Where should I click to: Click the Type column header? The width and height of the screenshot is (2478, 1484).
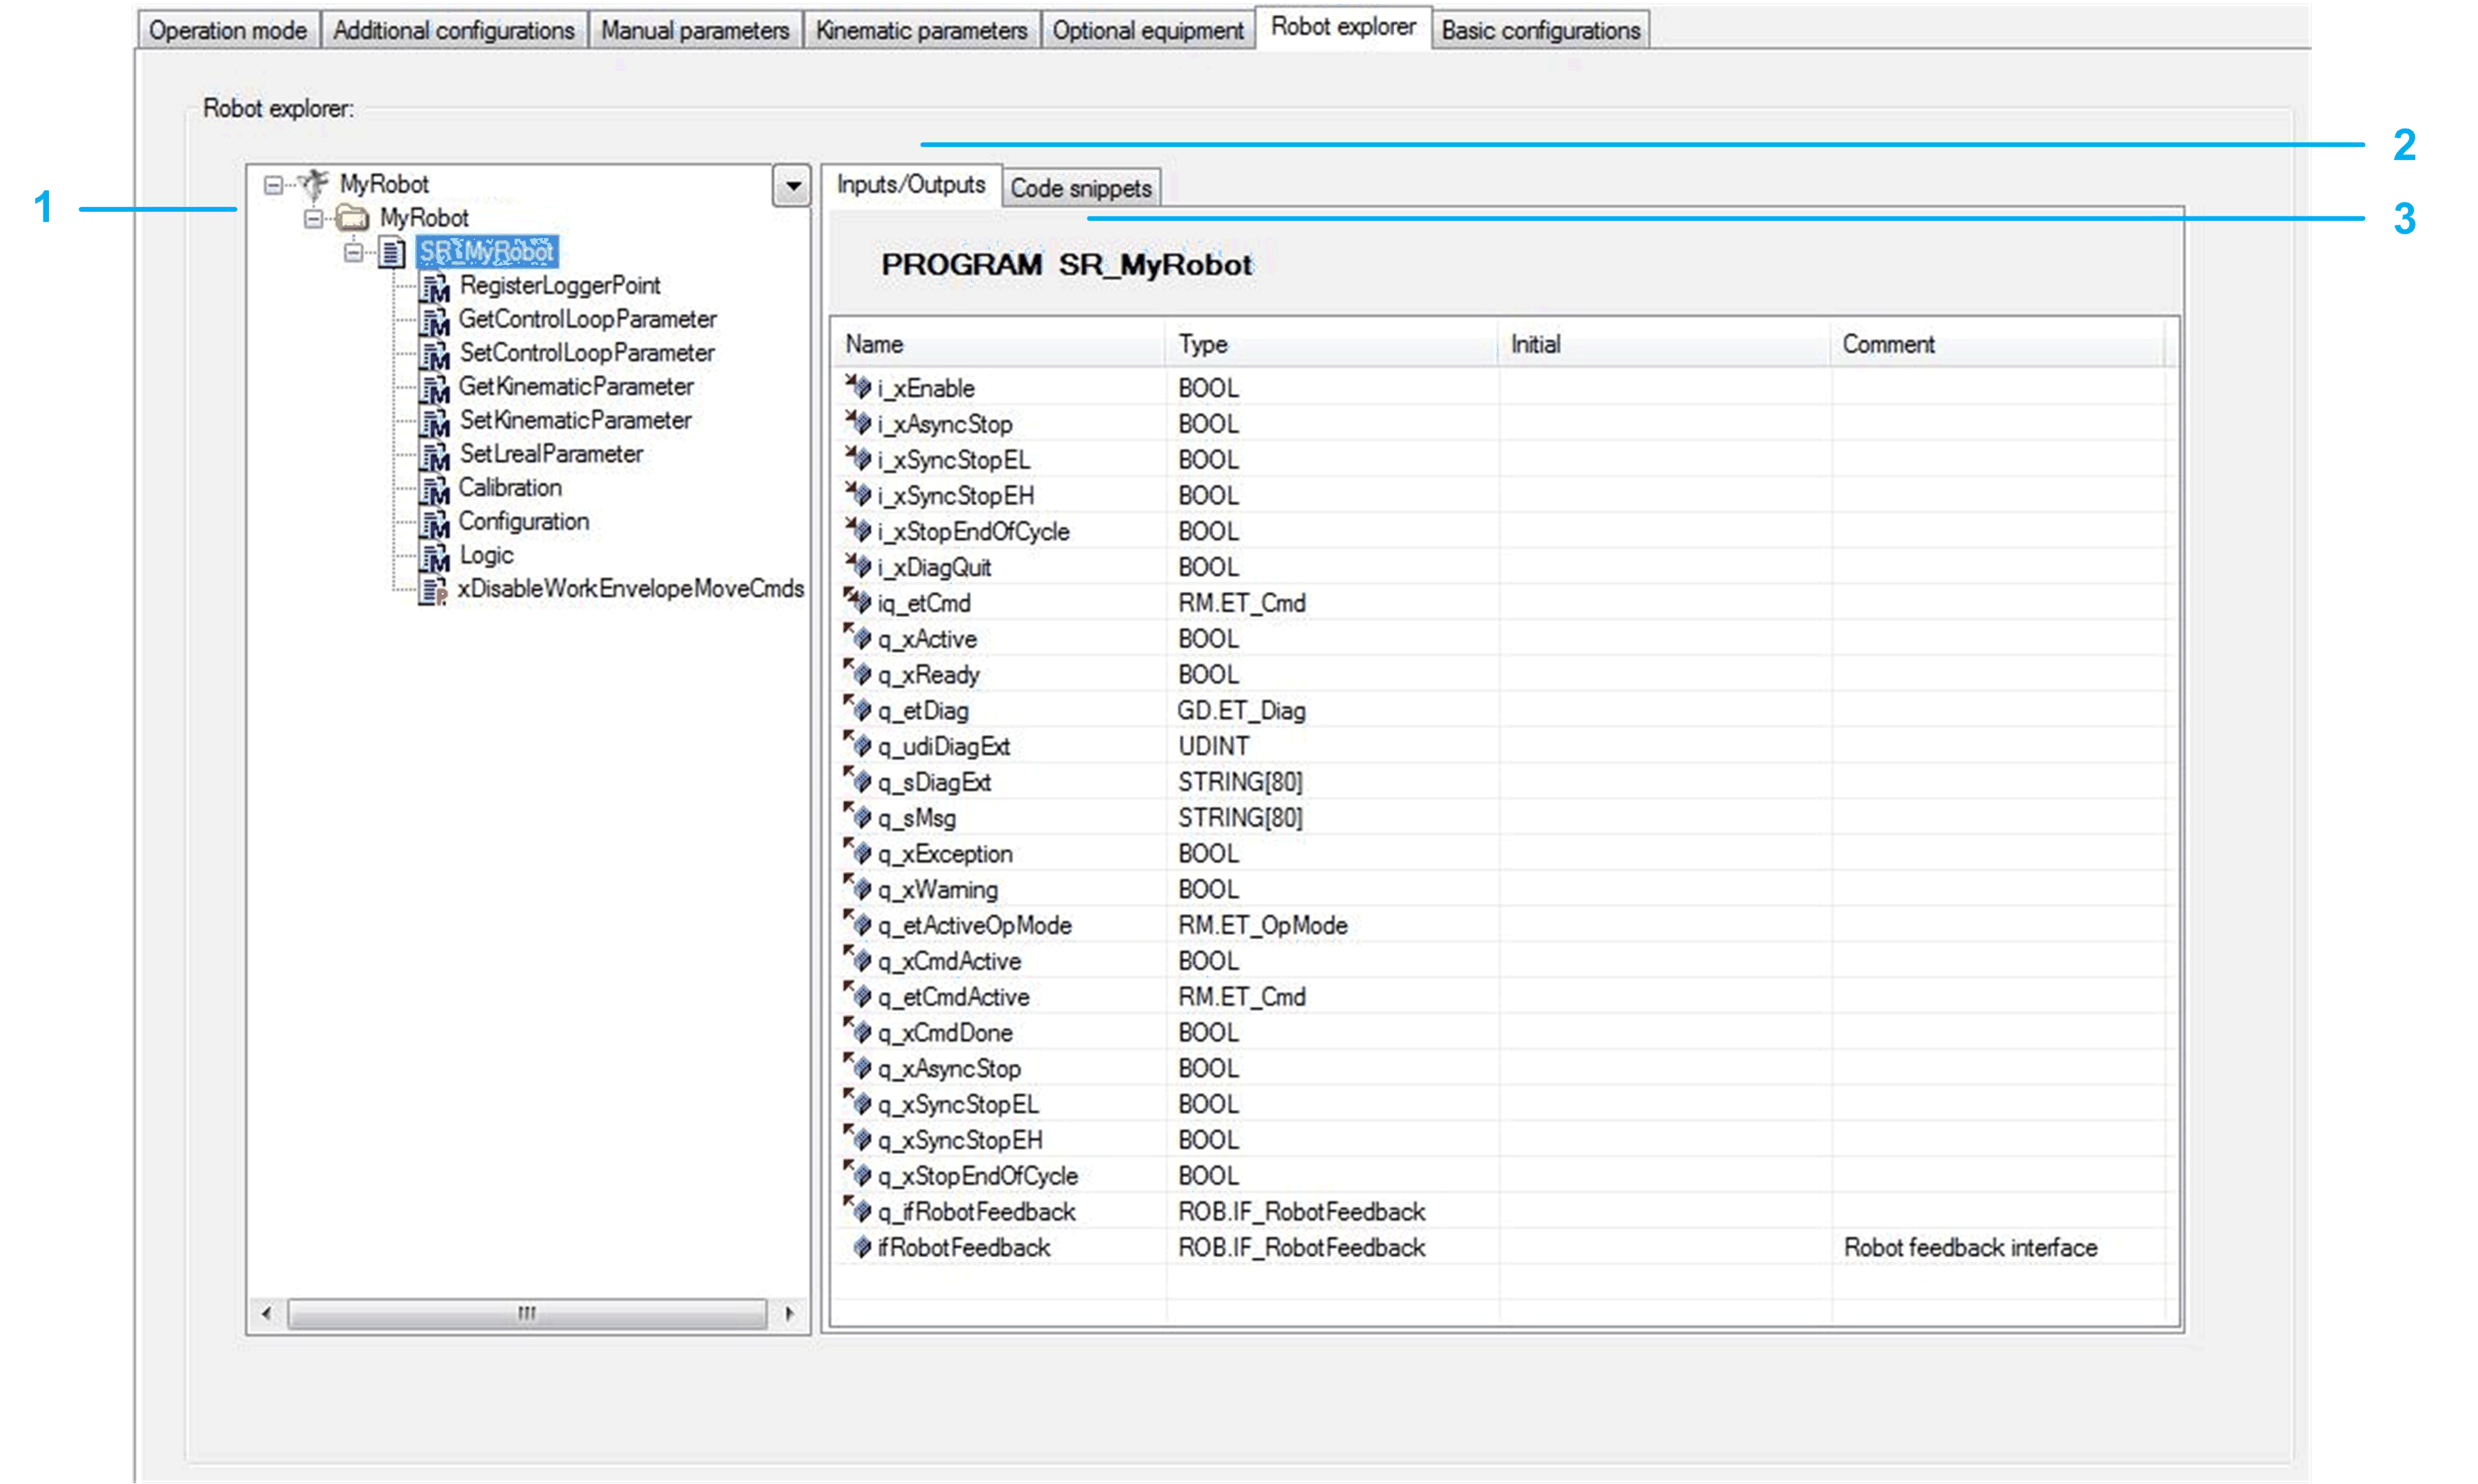click(x=1202, y=344)
